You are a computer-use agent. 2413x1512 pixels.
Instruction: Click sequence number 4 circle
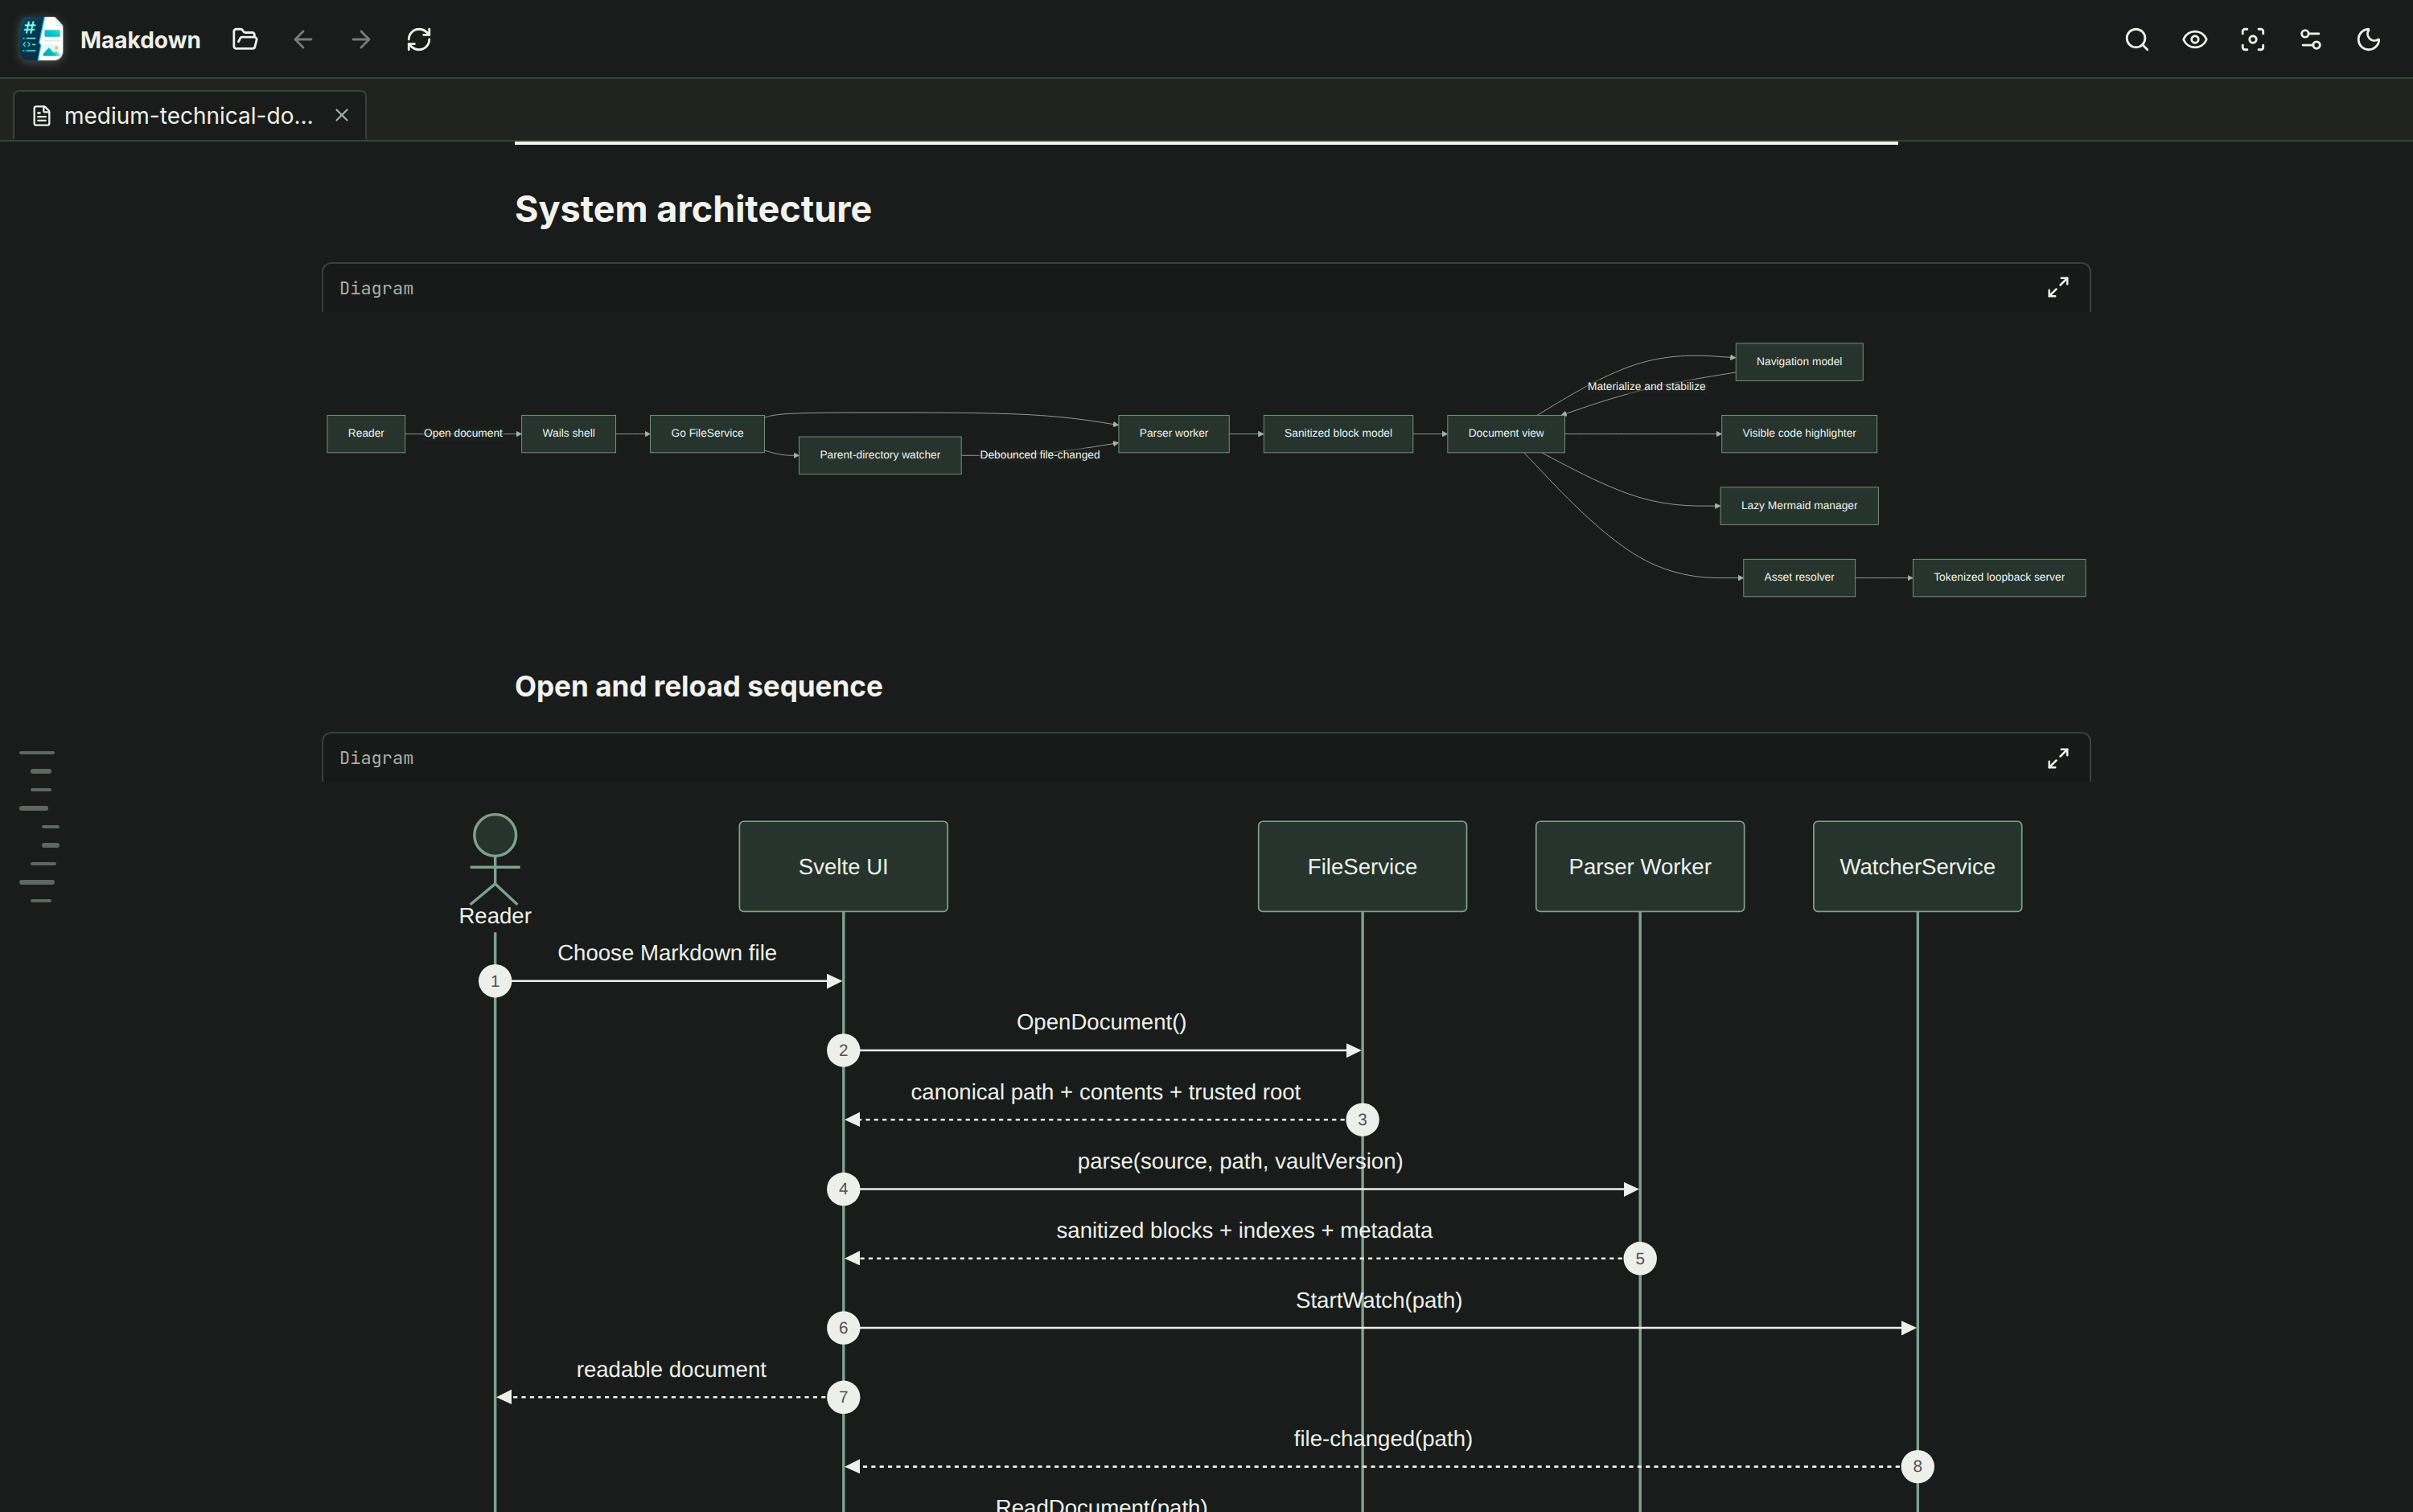click(843, 1190)
